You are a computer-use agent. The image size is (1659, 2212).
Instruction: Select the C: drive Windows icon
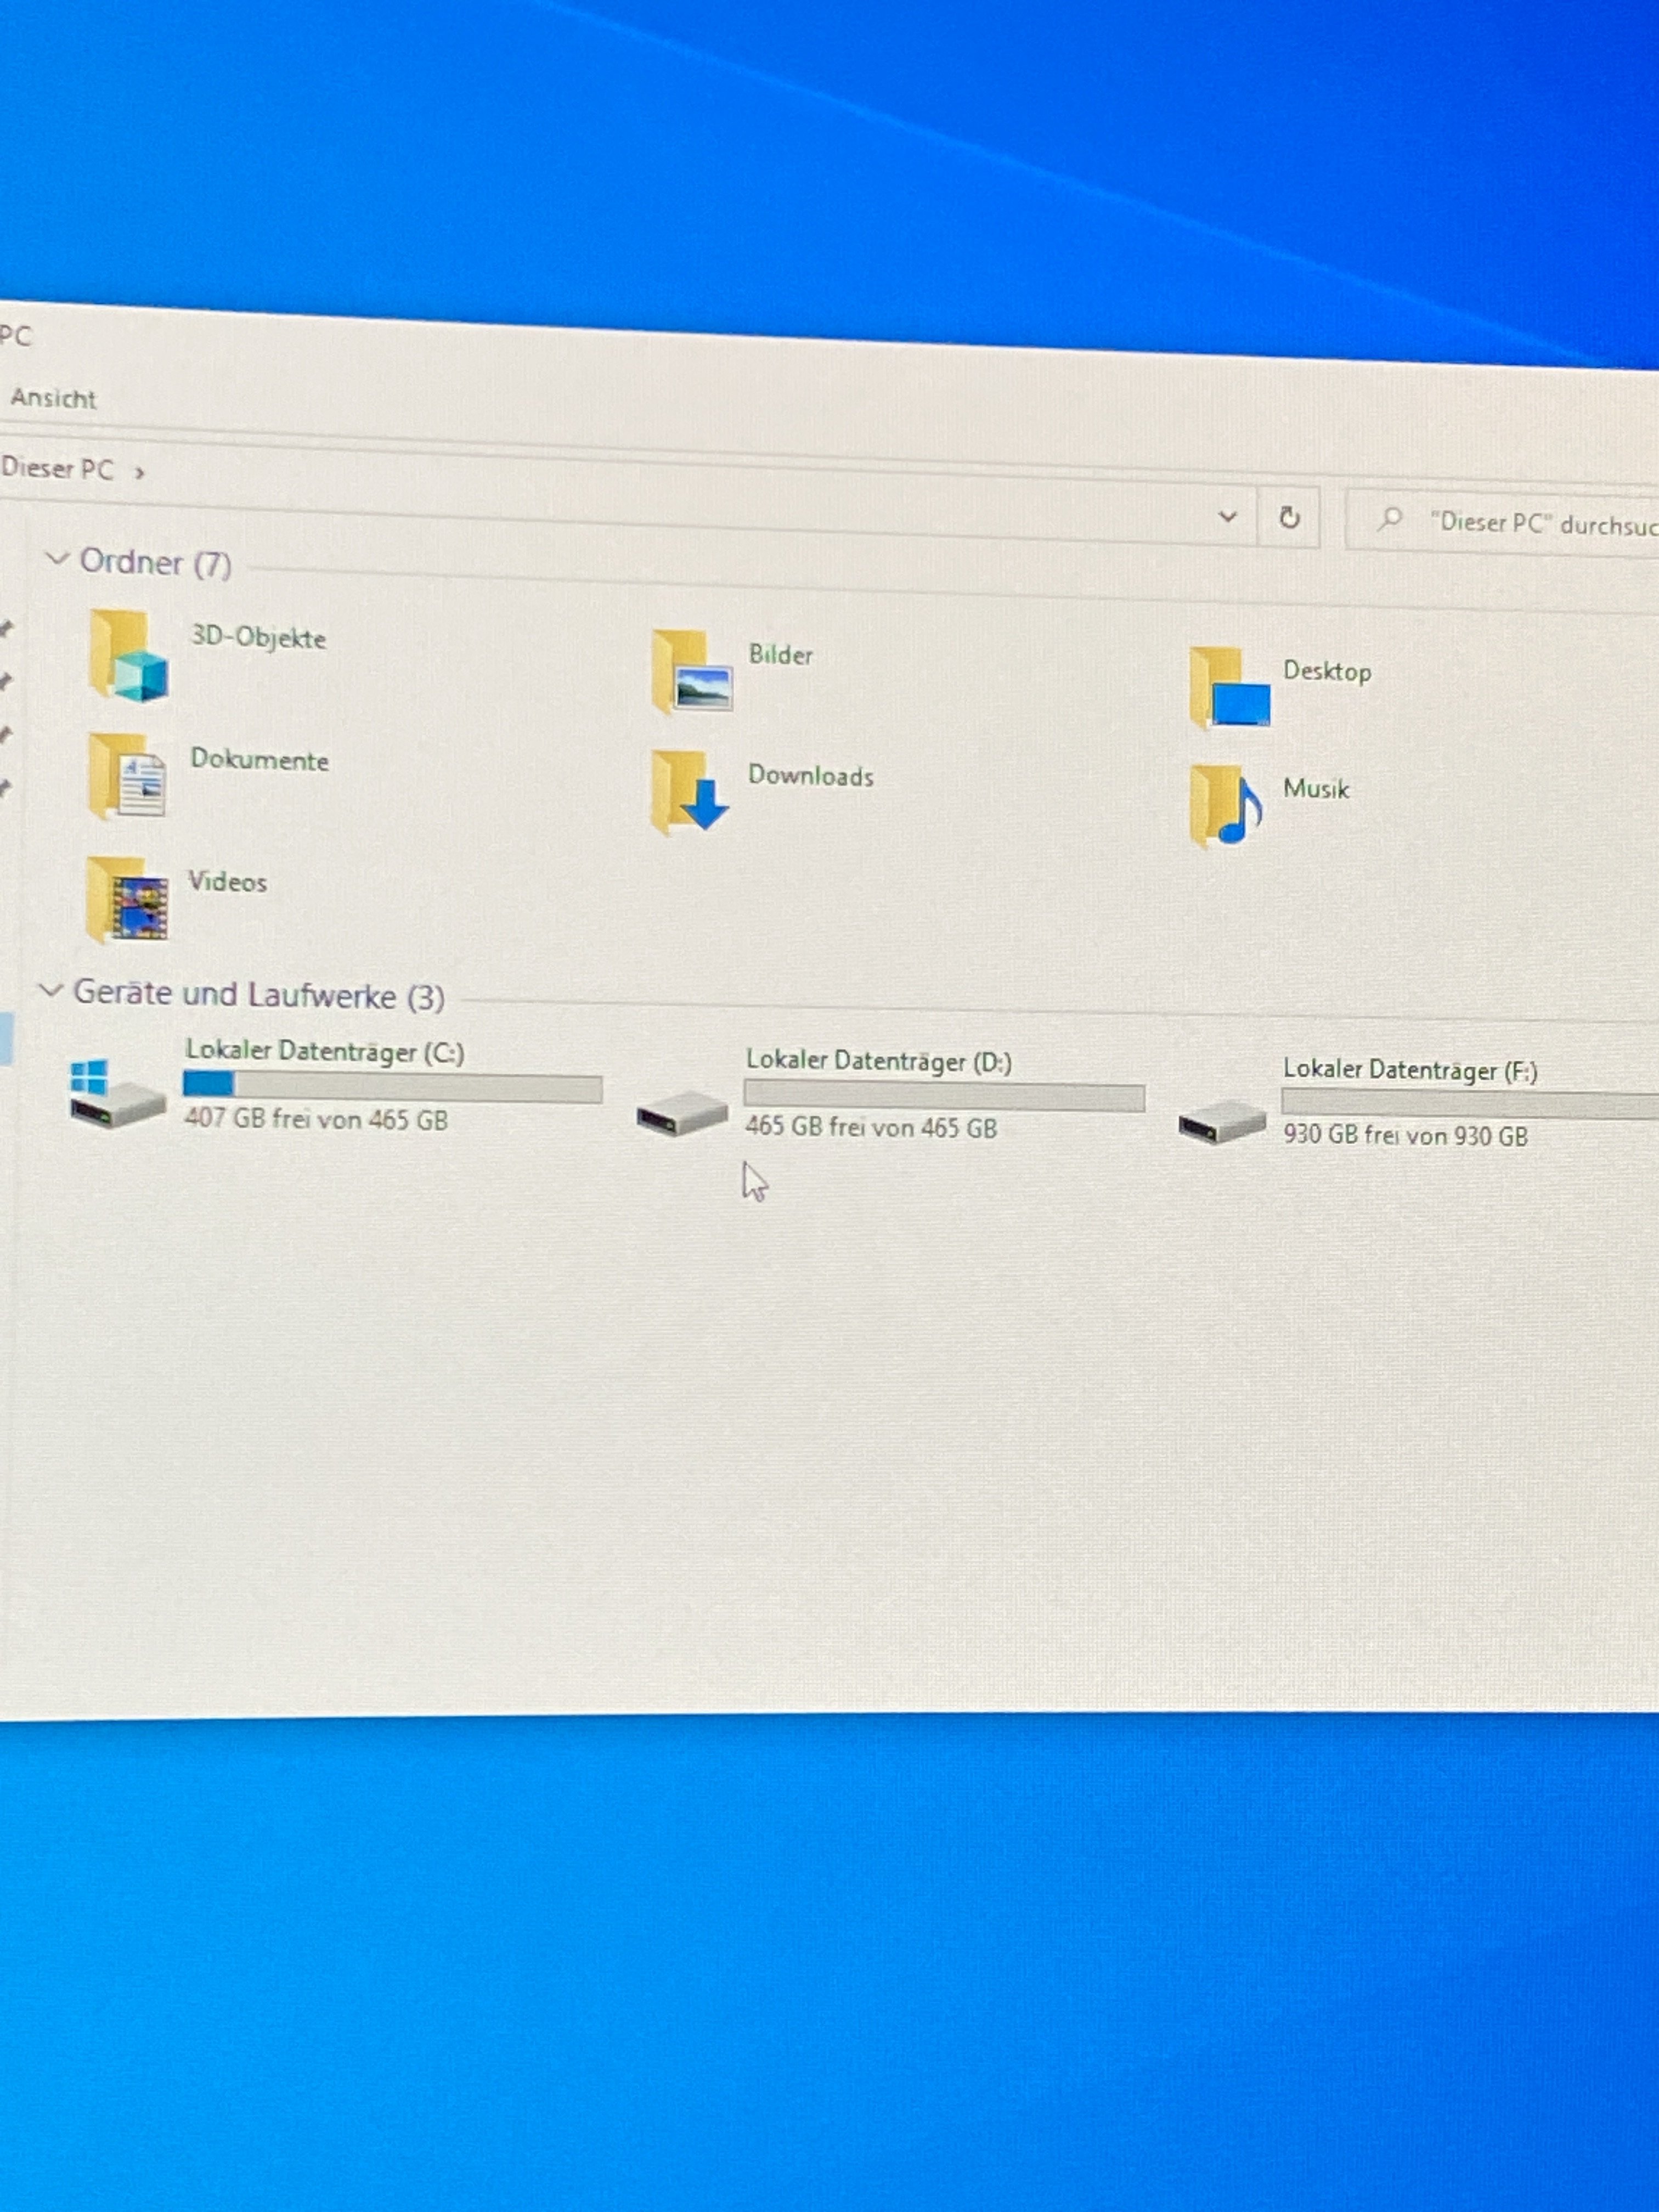click(116, 1095)
